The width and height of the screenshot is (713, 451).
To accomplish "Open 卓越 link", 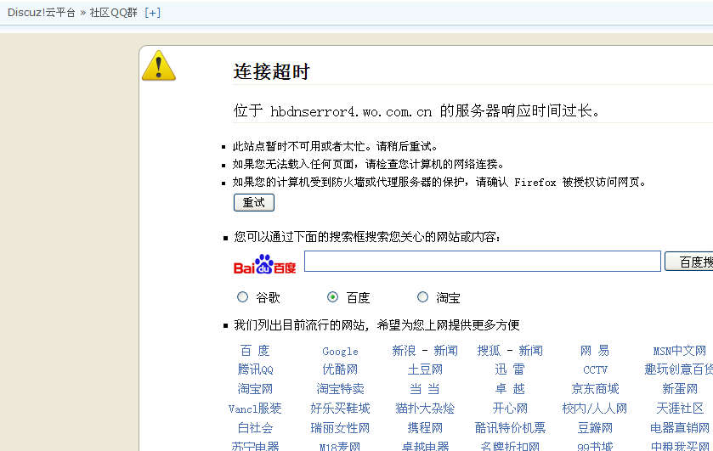I will 510,389.
